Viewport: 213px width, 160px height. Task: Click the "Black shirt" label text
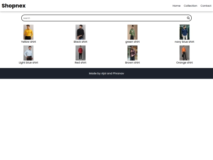(80, 42)
